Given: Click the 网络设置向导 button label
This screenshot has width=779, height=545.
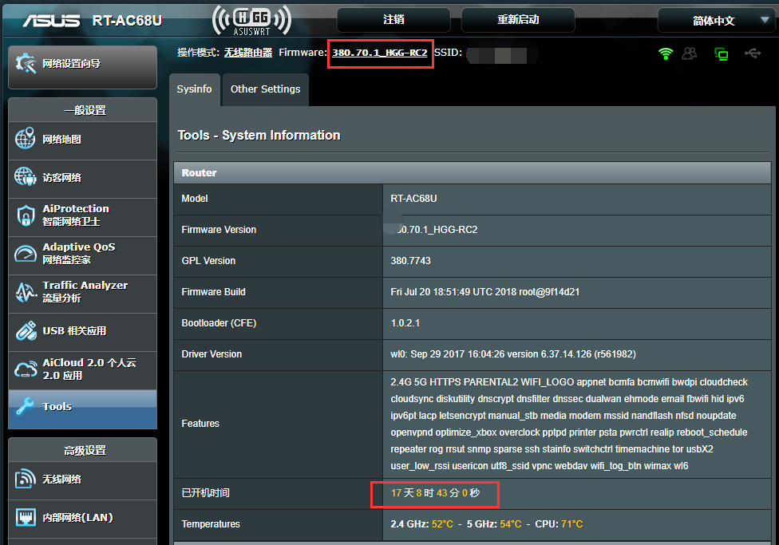Looking at the screenshot, I should pos(72,64).
